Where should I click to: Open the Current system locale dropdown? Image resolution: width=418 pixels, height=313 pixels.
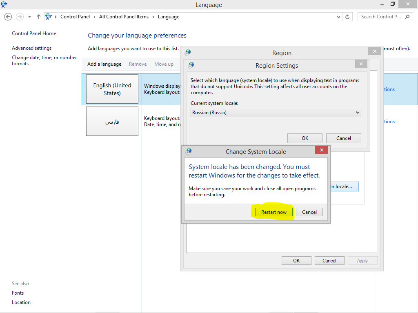276,113
